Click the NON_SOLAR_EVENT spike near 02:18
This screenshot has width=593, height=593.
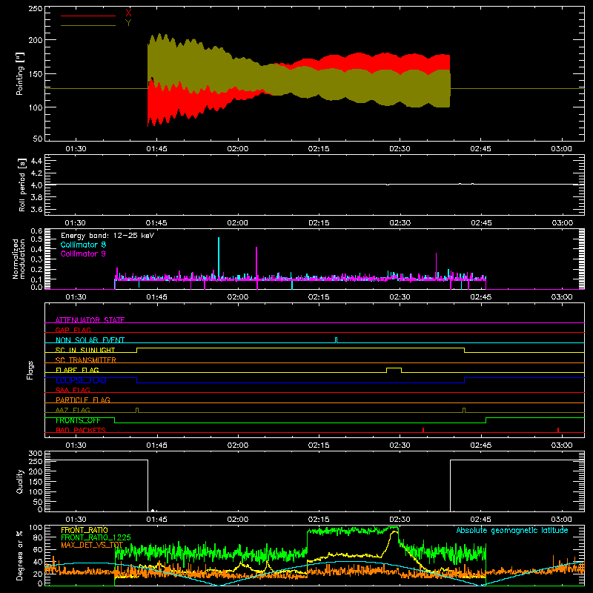pos(337,340)
